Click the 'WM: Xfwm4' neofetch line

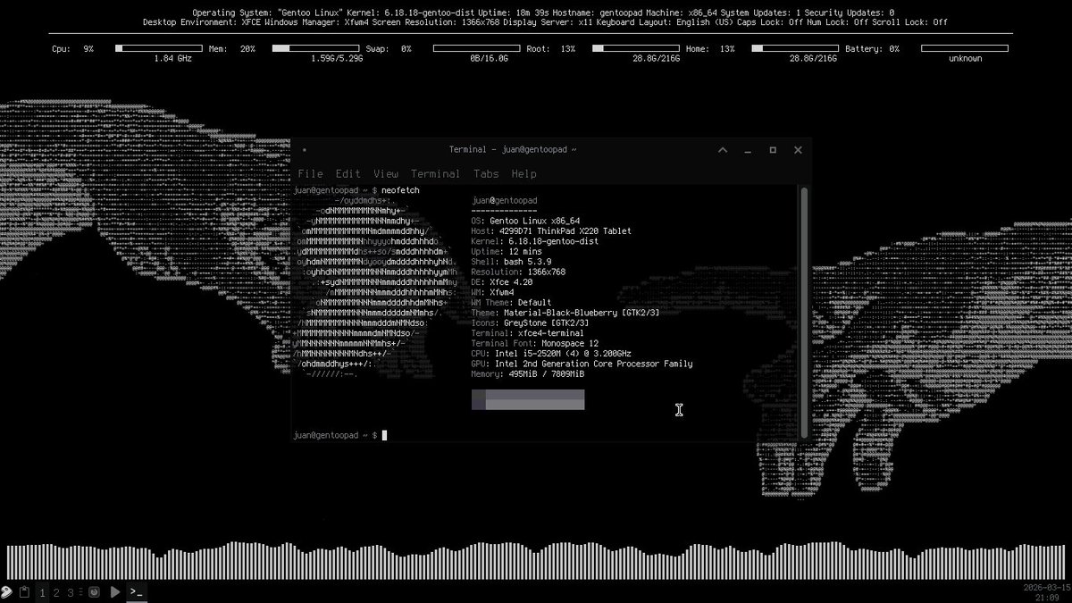pyautogui.click(x=493, y=292)
